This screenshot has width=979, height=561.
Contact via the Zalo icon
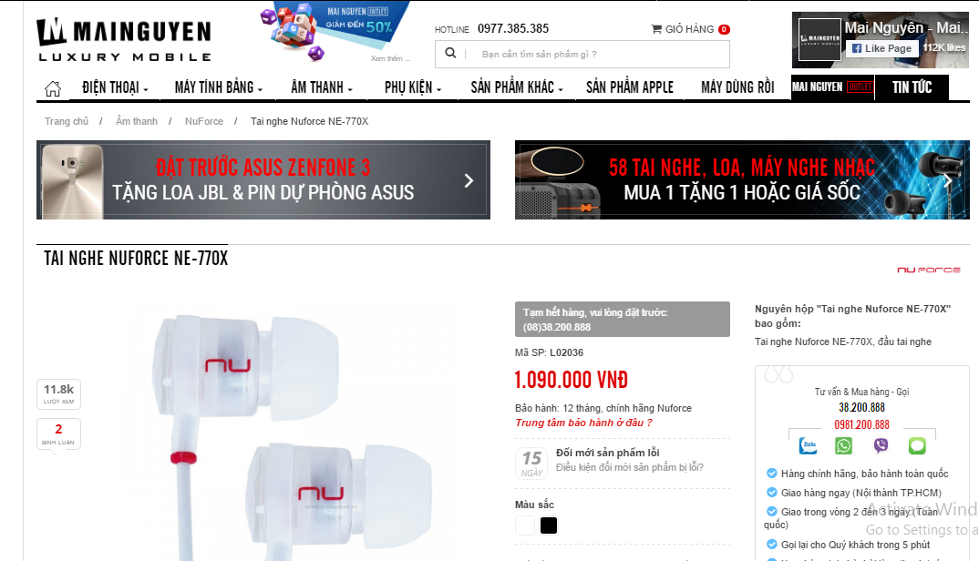(808, 445)
